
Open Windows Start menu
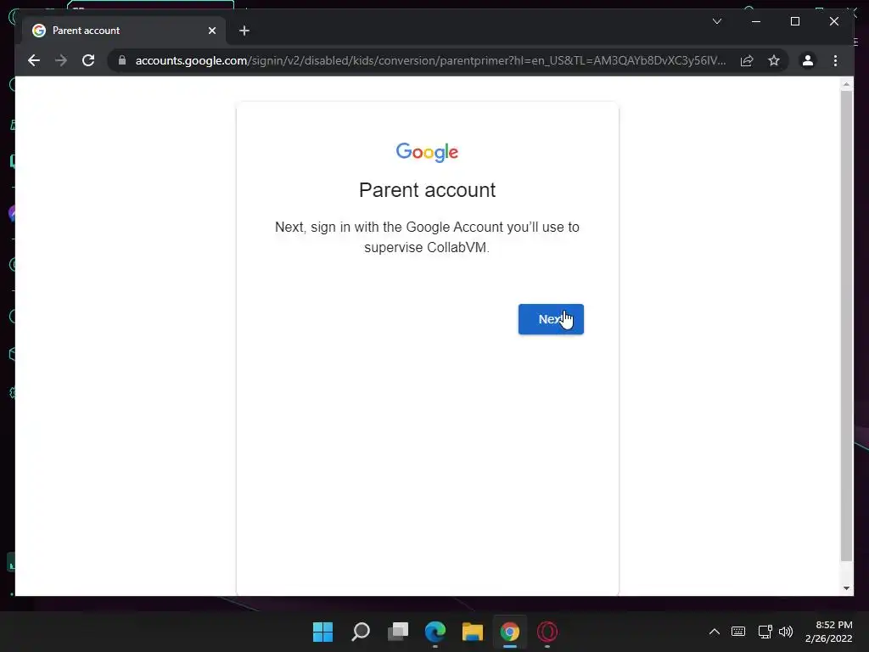click(x=322, y=632)
